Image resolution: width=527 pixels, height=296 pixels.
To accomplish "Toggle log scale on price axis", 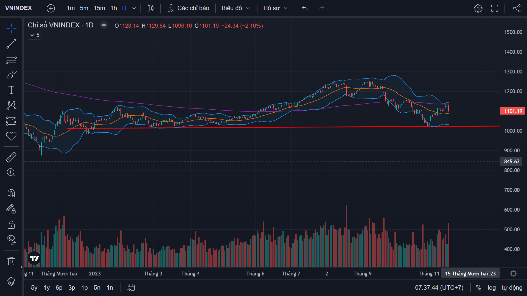I will pyautogui.click(x=491, y=288).
